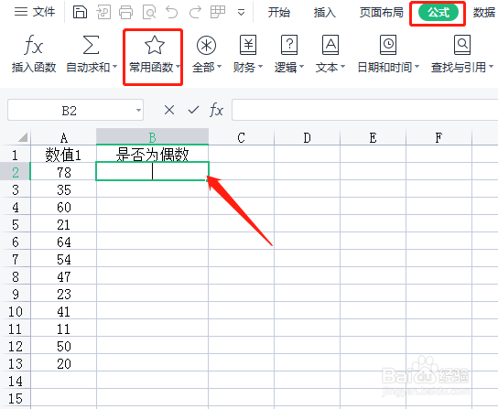This screenshot has width=498, height=409.
Task: Click the active cell B2
Action: (153, 171)
